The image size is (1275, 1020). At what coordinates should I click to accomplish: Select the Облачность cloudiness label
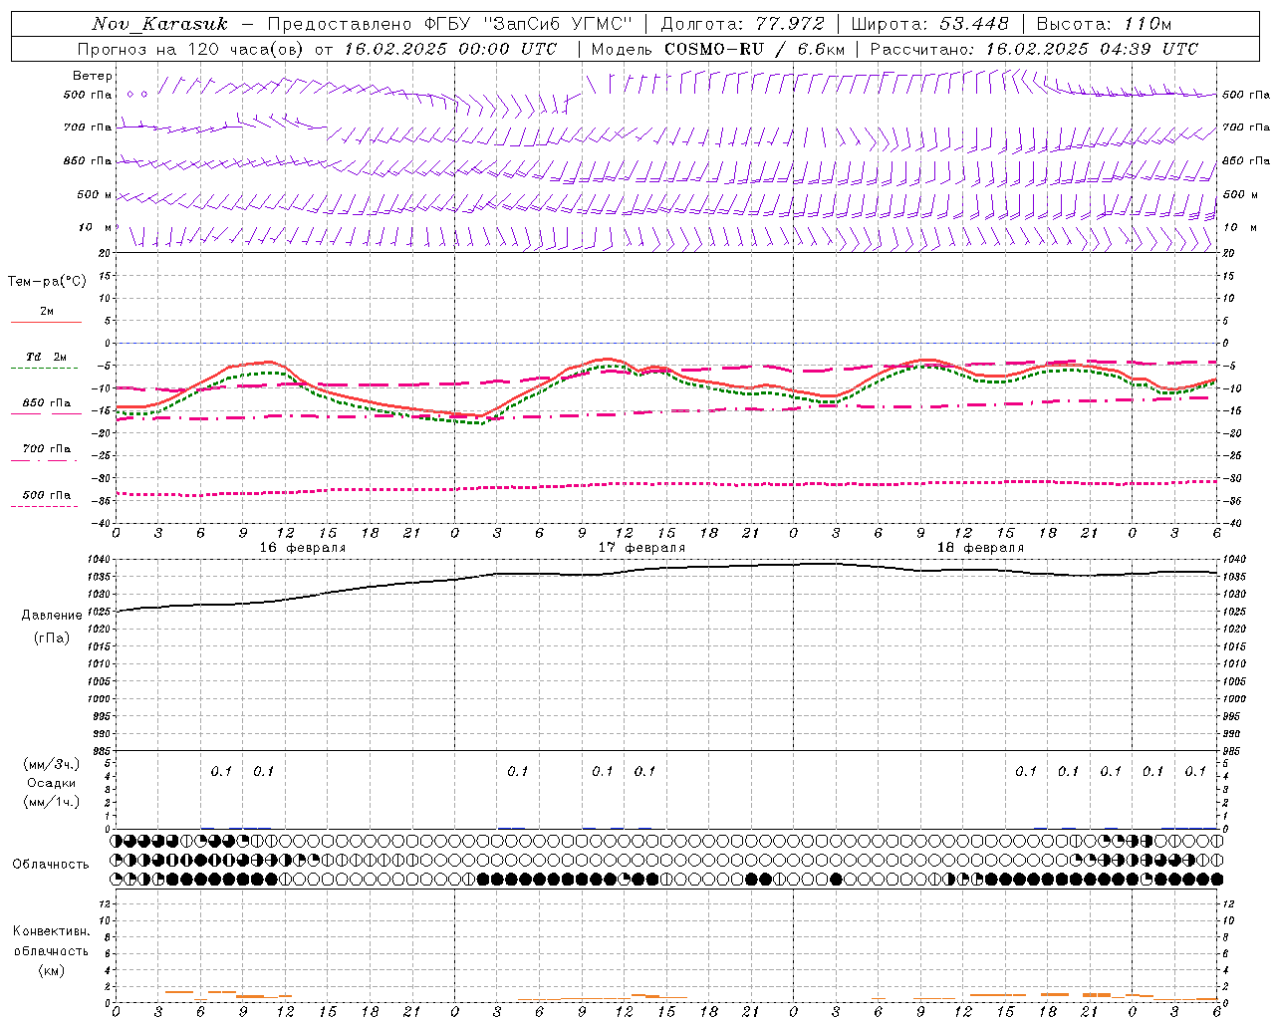[51, 864]
